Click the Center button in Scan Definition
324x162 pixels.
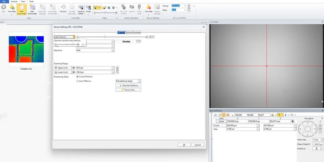coord(221,121)
